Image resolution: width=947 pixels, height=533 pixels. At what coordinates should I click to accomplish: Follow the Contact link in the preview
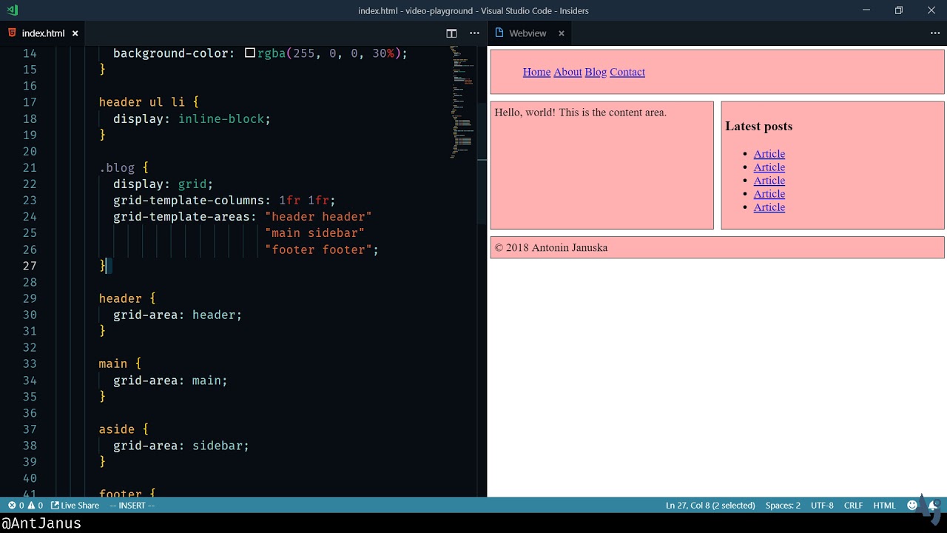point(627,72)
